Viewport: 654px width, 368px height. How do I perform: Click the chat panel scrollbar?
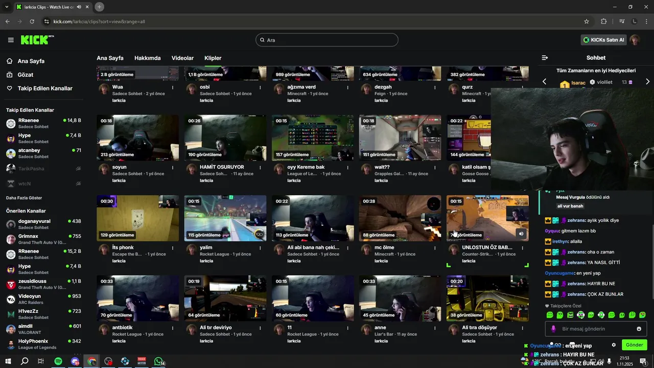[x=652, y=261]
